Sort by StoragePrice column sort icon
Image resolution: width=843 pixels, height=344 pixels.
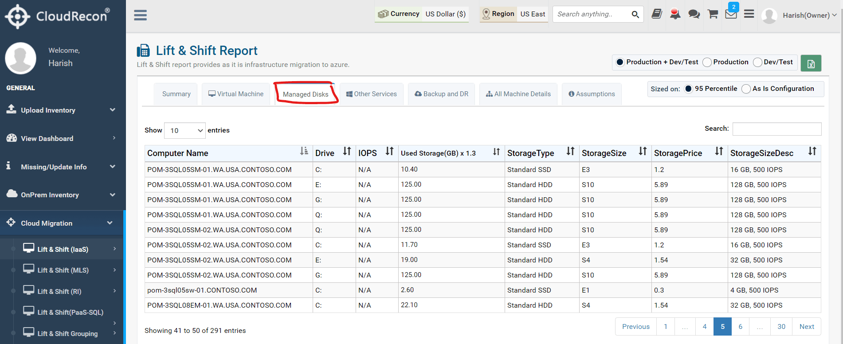(719, 152)
